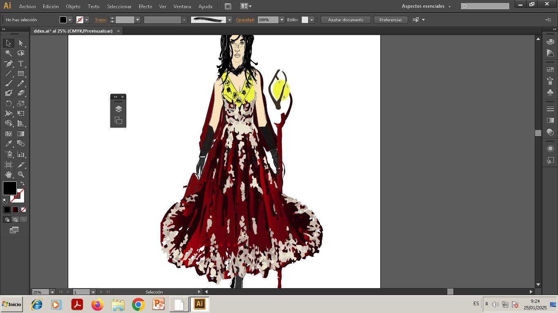
Task: Enable Draw Normal mode
Action: [7, 220]
